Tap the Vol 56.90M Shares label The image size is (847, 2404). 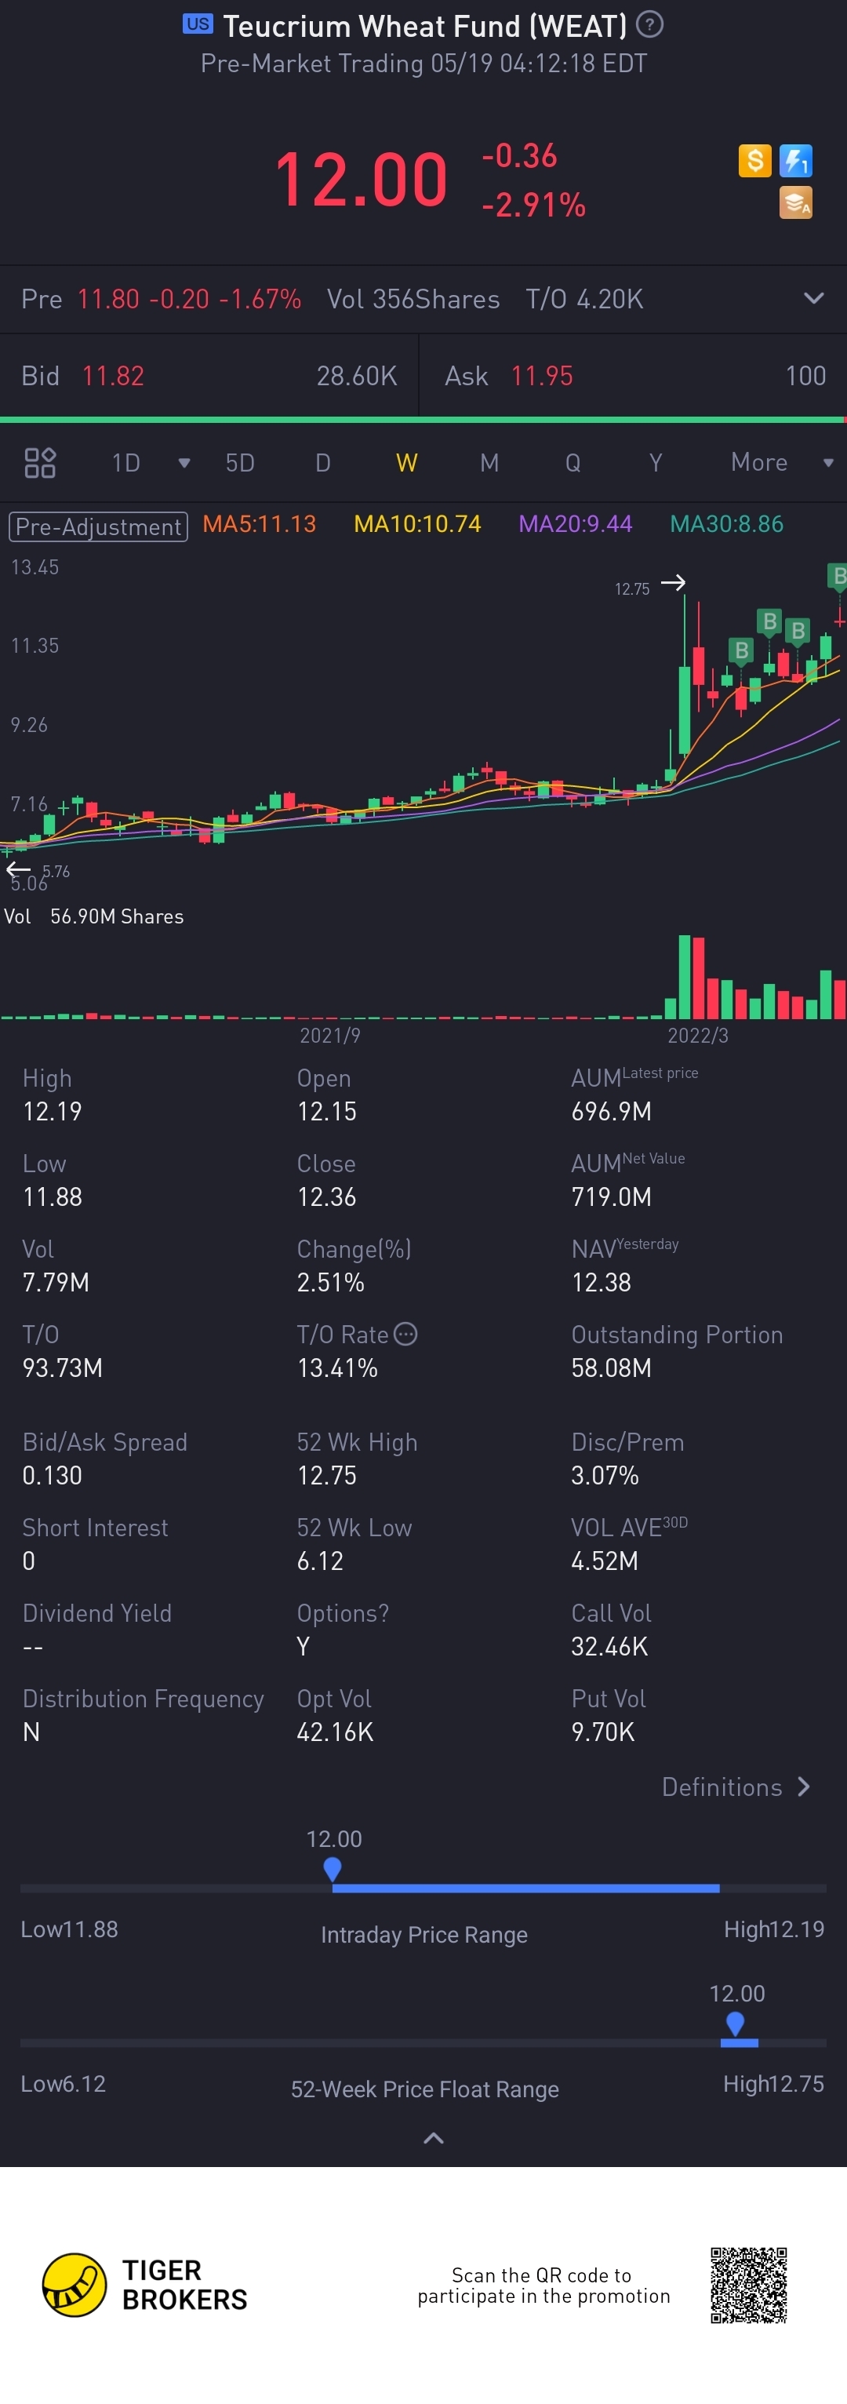(94, 916)
